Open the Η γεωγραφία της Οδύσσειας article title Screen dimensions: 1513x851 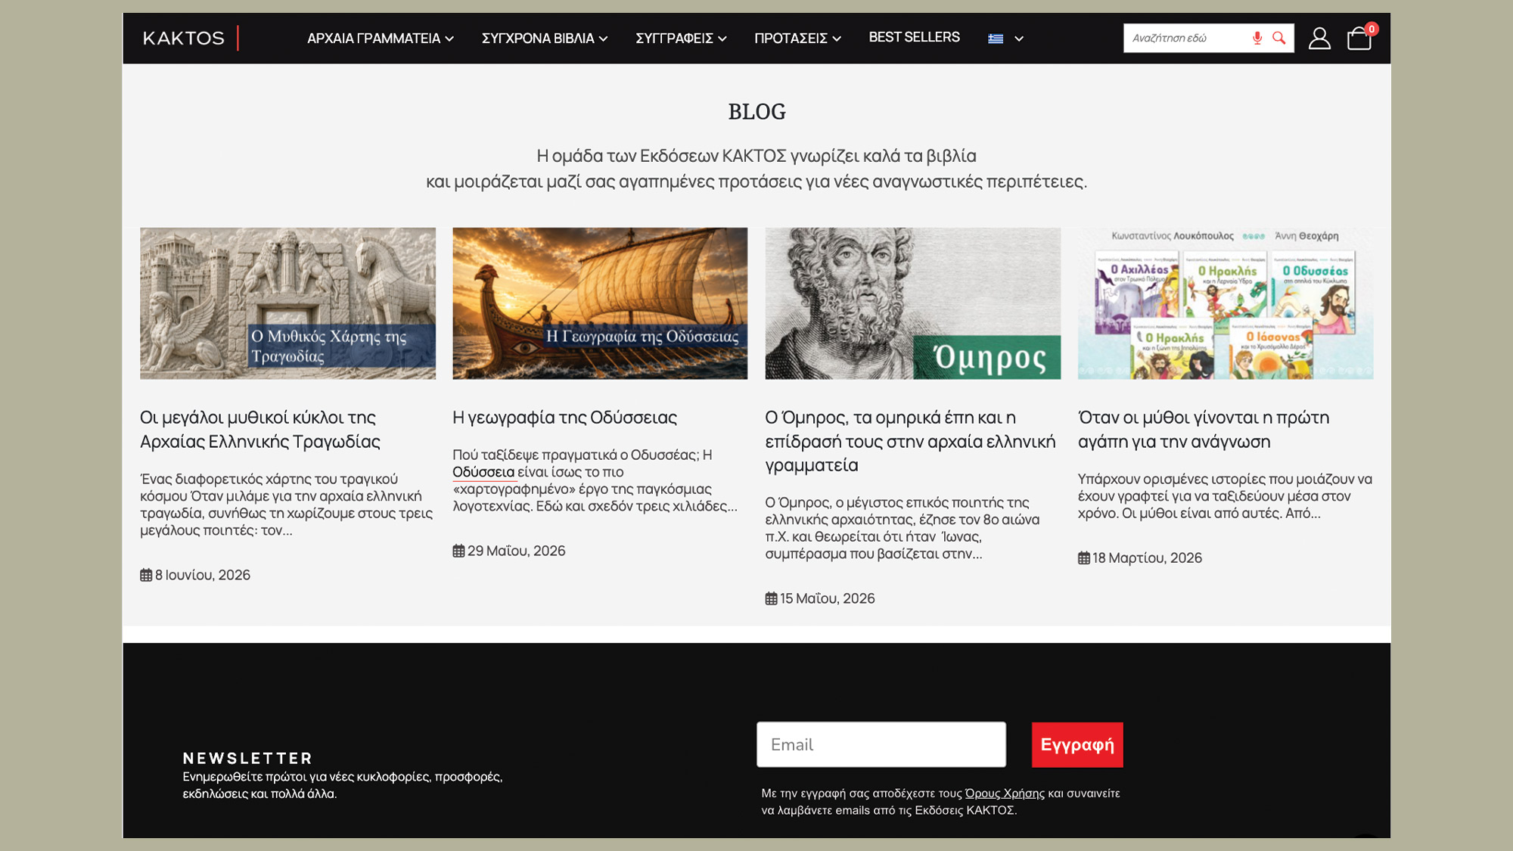[564, 418]
